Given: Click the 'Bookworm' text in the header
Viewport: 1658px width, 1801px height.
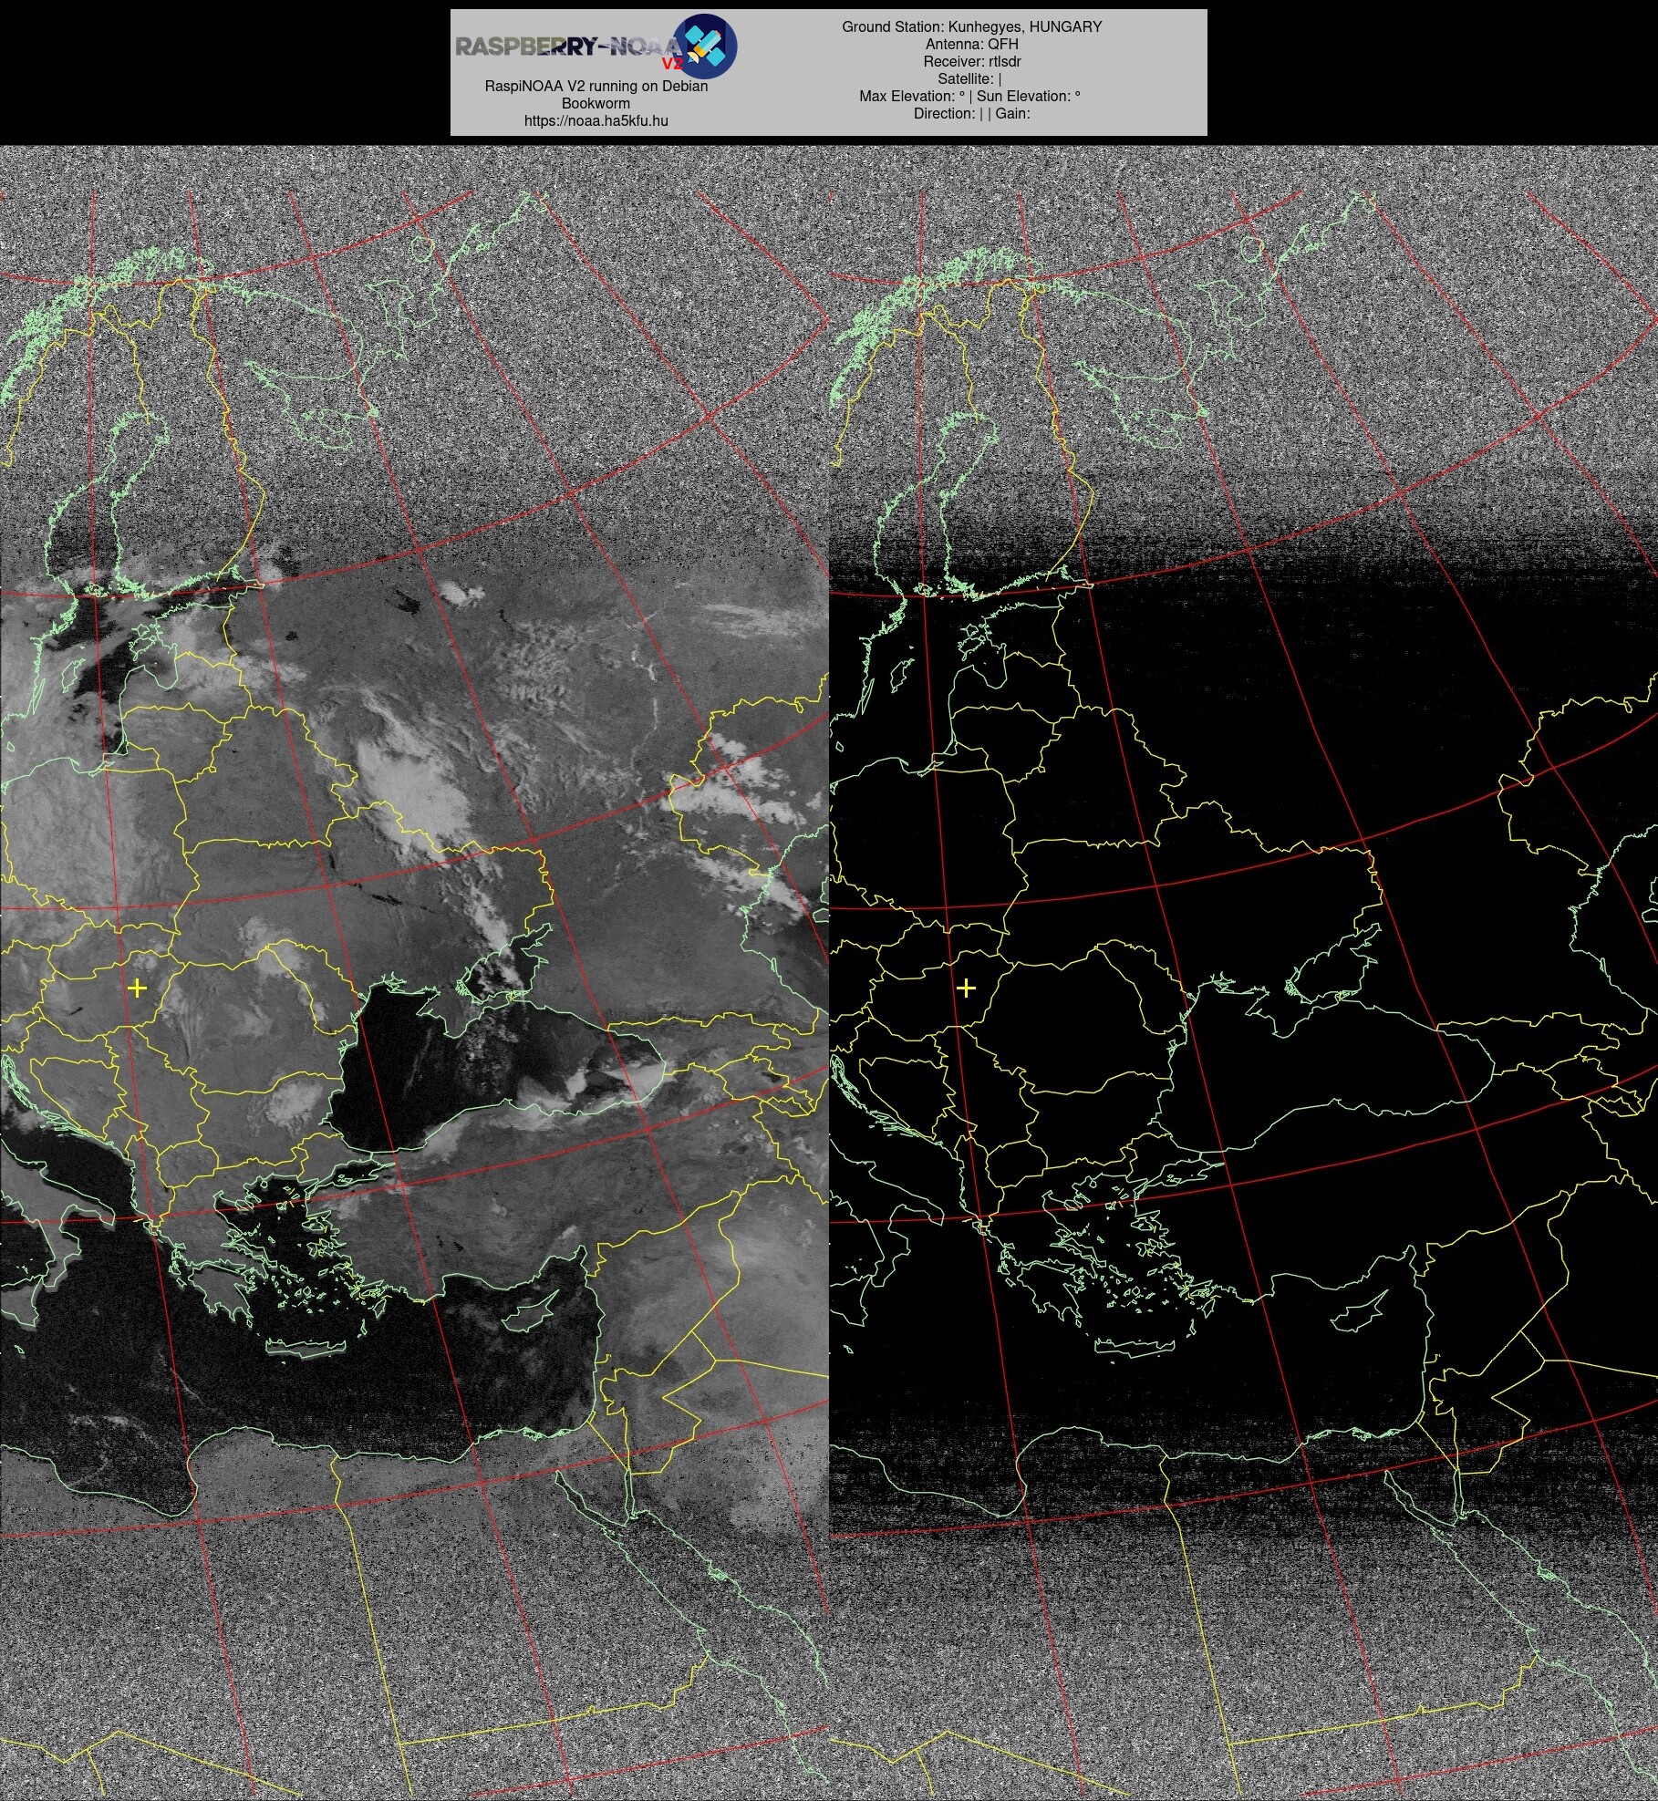Looking at the screenshot, I should (x=596, y=103).
